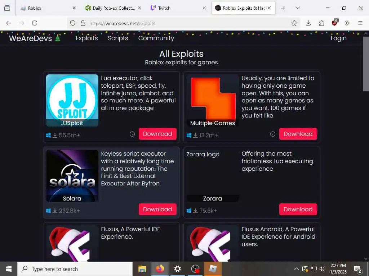This screenshot has height=276, width=369.
Task: Click the taskbar search box
Action: click(x=75, y=269)
